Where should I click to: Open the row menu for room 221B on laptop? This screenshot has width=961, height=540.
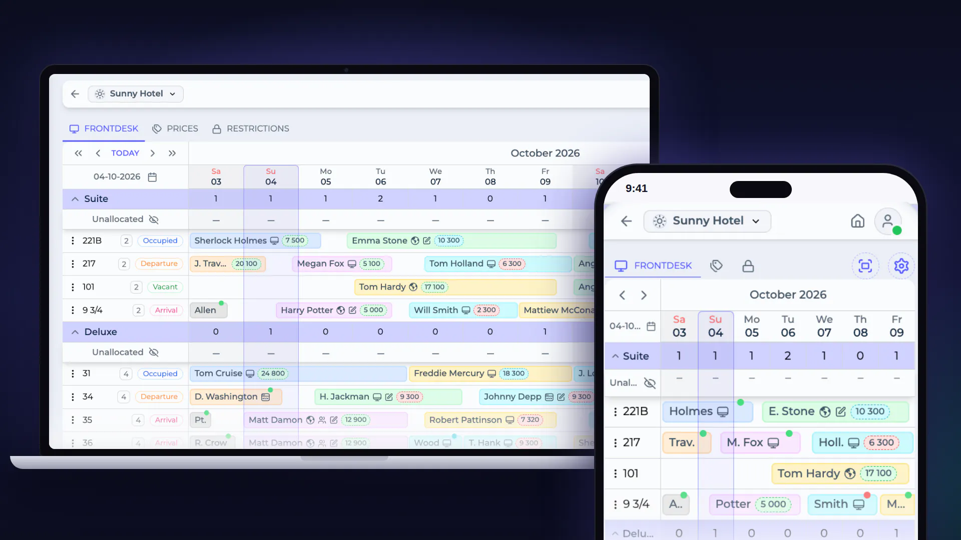(x=73, y=241)
